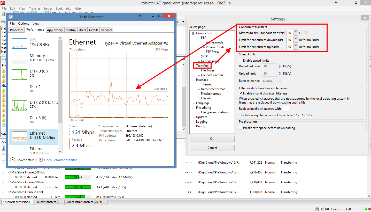Click the red activity LED in status bar
The height and width of the screenshot is (212, 371).
tap(369, 209)
